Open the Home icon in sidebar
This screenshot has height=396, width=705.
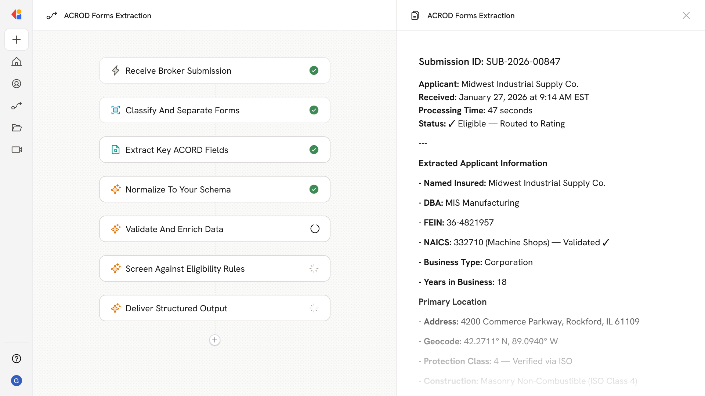point(17,62)
